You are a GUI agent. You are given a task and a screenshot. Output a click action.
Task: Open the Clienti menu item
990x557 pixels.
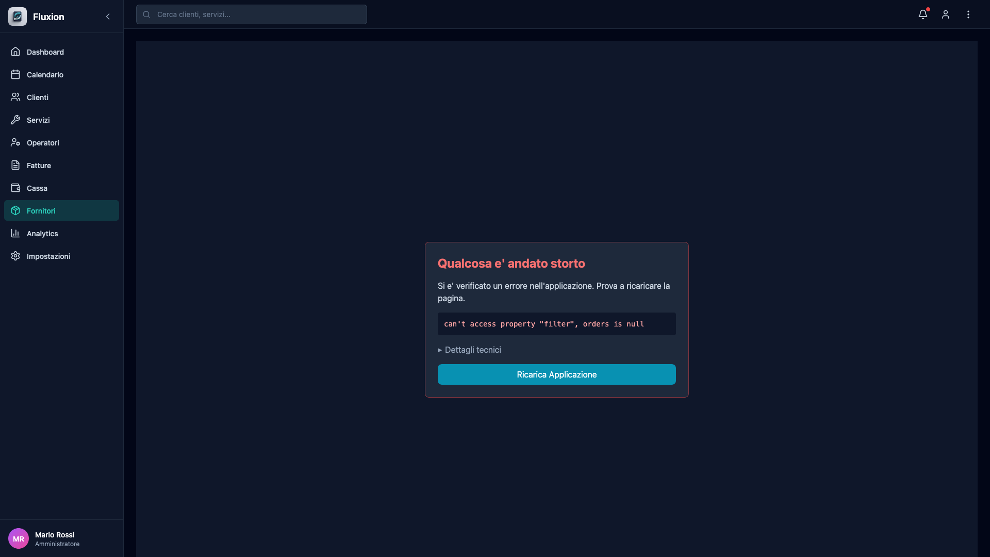(38, 97)
